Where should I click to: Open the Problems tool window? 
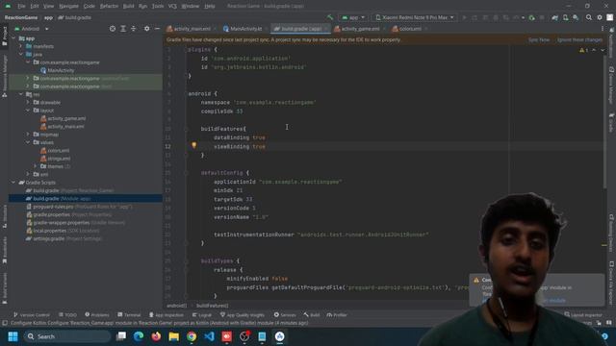pyautogui.click(x=97, y=315)
